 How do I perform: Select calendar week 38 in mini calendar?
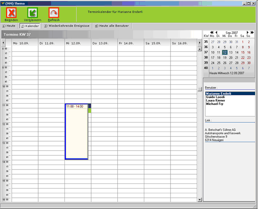click(206, 58)
